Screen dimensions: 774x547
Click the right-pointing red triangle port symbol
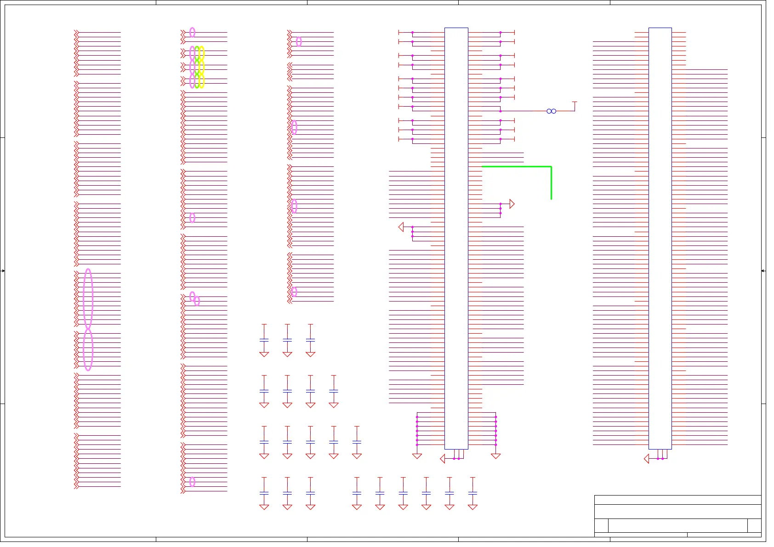512,204
